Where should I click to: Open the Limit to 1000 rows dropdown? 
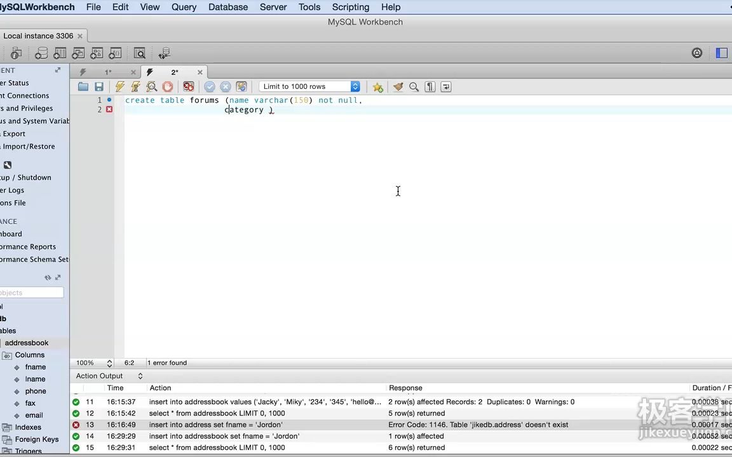click(355, 86)
